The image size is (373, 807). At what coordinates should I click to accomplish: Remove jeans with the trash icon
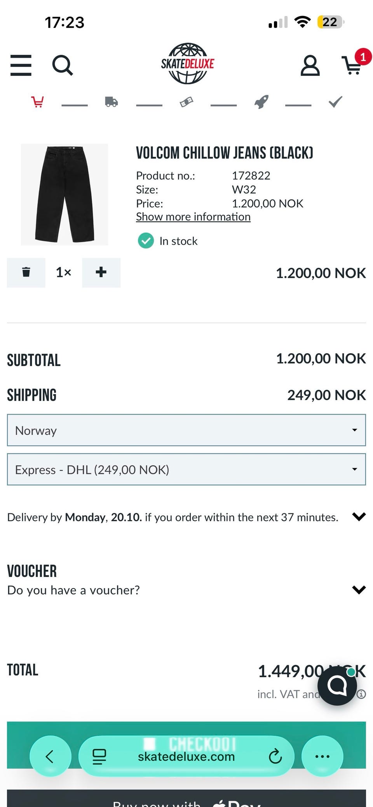click(x=26, y=272)
